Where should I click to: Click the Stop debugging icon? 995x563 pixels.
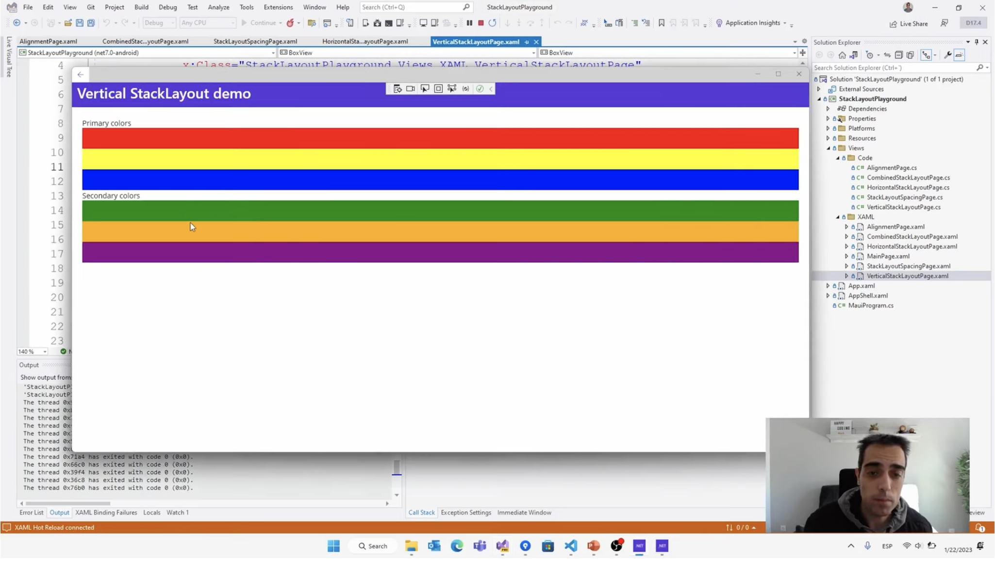point(481,22)
